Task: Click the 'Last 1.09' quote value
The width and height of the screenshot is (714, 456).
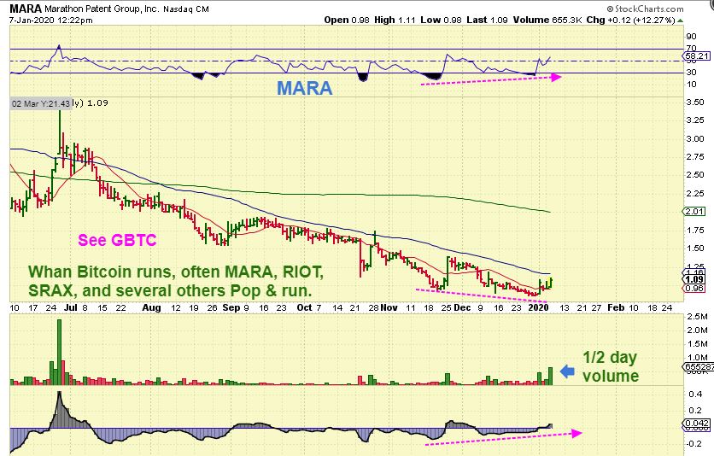Action: pyautogui.click(x=487, y=20)
